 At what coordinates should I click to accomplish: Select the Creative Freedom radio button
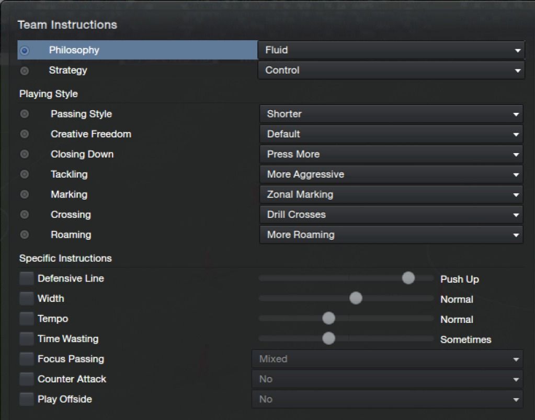pyautogui.click(x=25, y=134)
